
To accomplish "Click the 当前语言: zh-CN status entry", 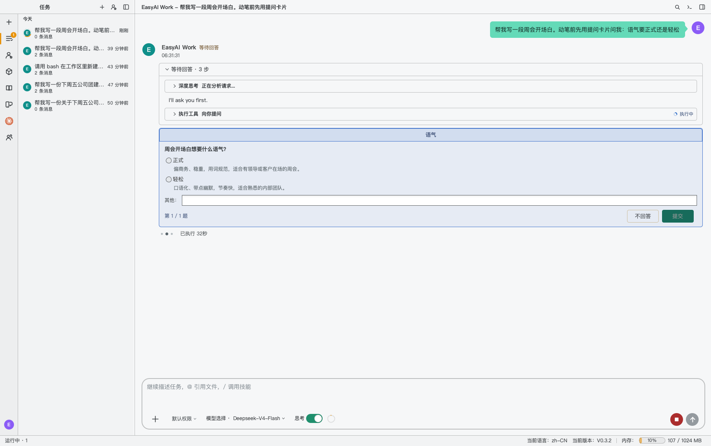I will pos(547,440).
